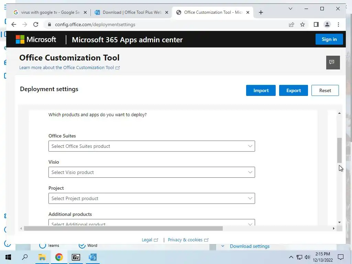Open Office Tool Plus taskbar icon
Image resolution: width=352 pixels, height=264 pixels.
pyautogui.click(x=93, y=257)
